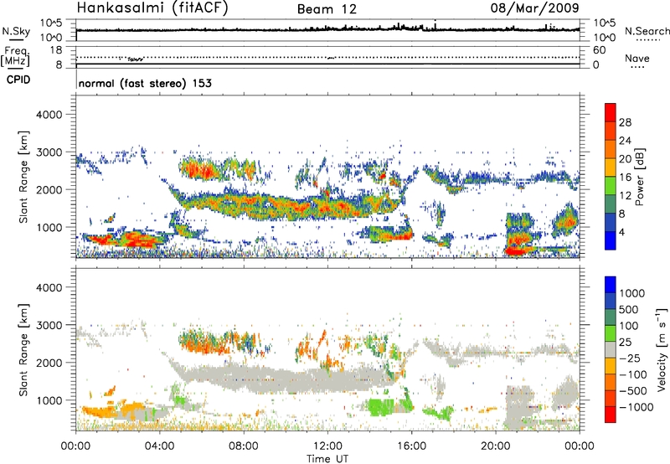Click the "Time UT" axis title
The height and width of the screenshot is (464, 670).
coord(327,459)
